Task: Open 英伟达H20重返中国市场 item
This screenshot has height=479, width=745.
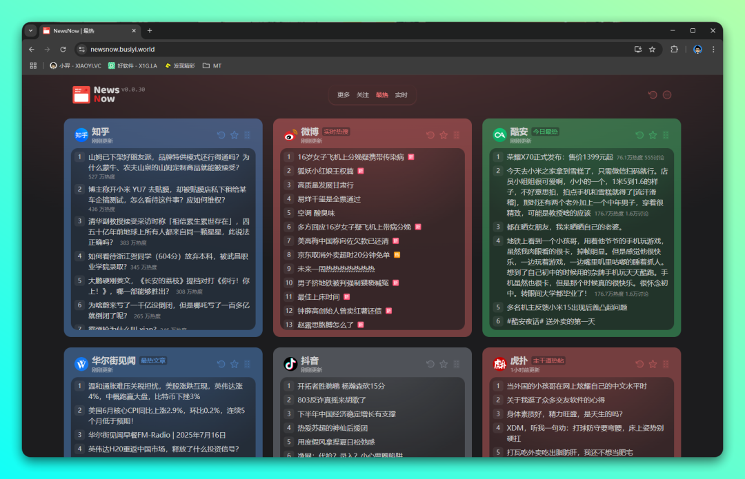Action: pos(163,449)
